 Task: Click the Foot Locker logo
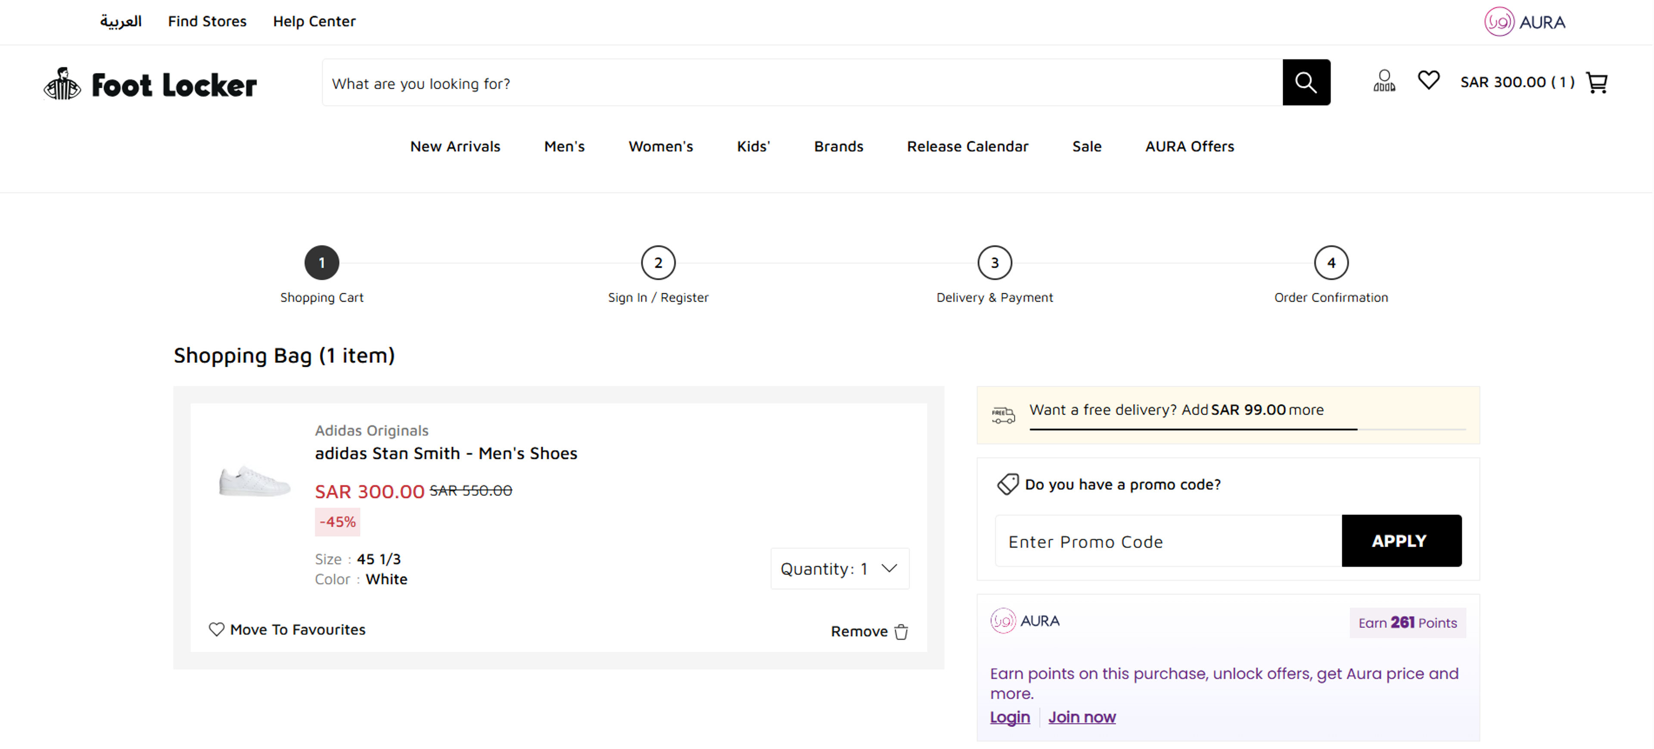149,84
